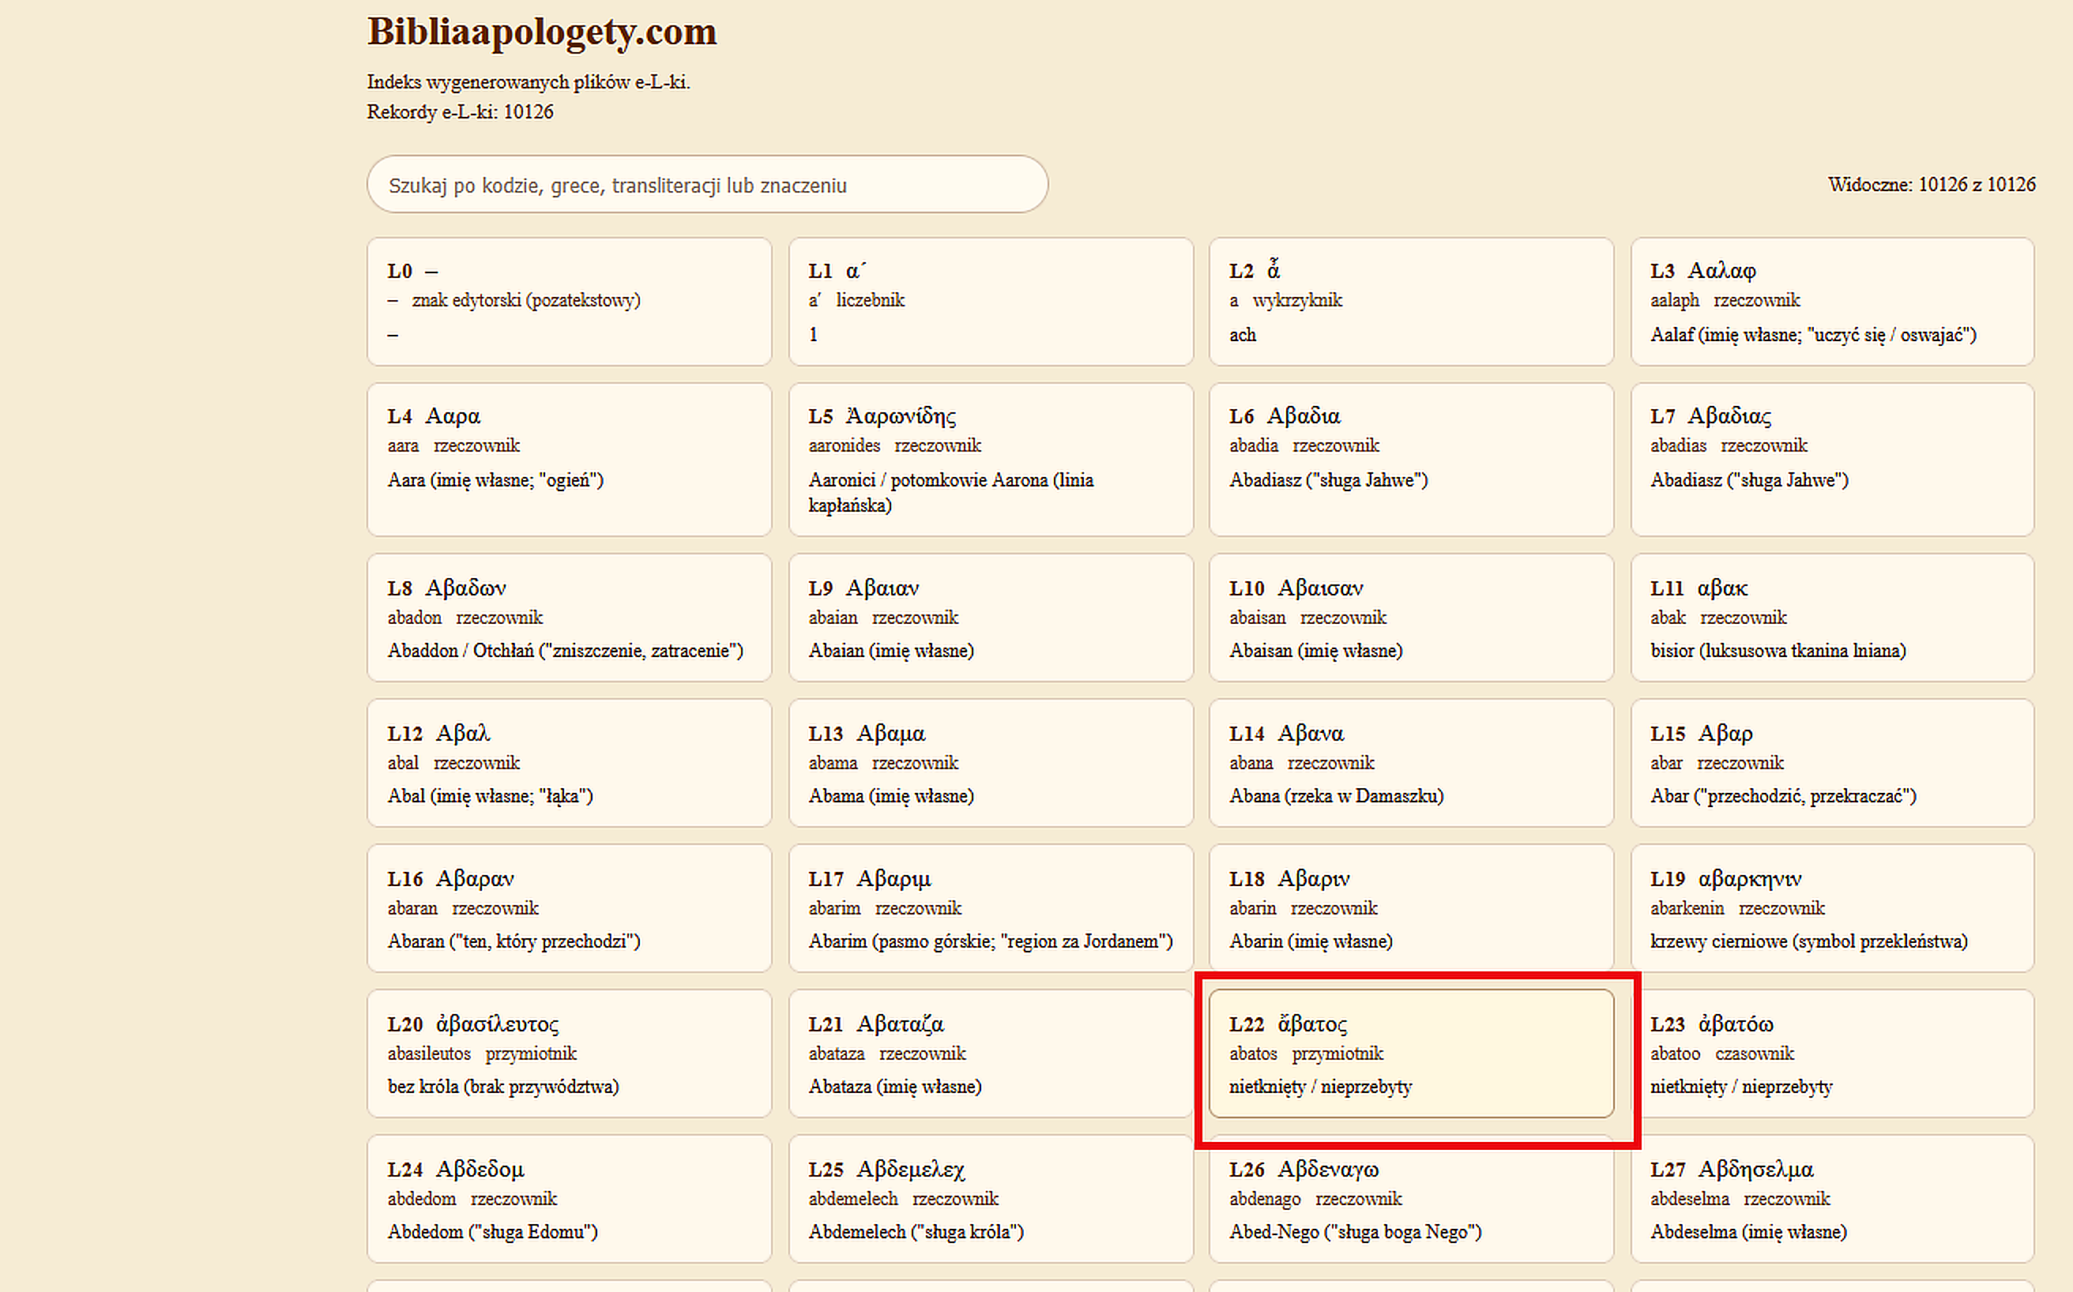Select the highlighted L22 abatos card
2073x1292 pixels.
(1410, 1054)
